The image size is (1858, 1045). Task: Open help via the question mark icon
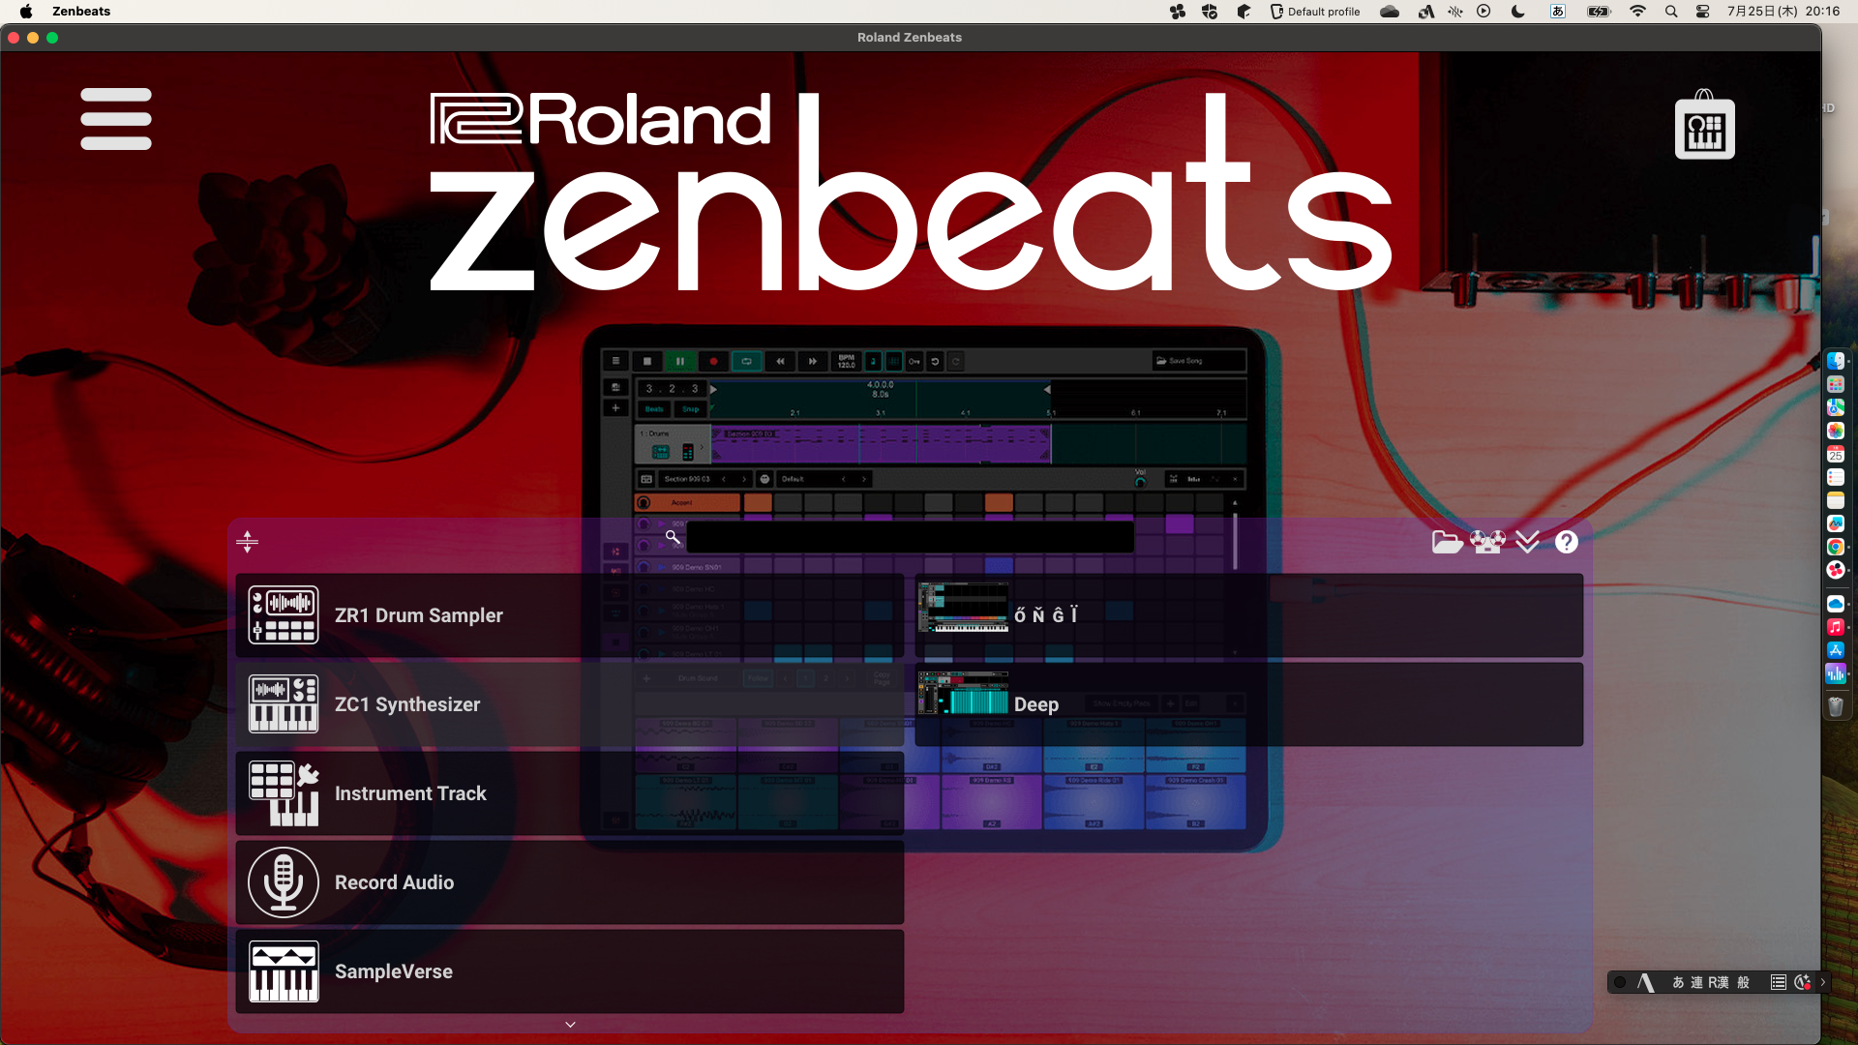pyautogui.click(x=1566, y=542)
